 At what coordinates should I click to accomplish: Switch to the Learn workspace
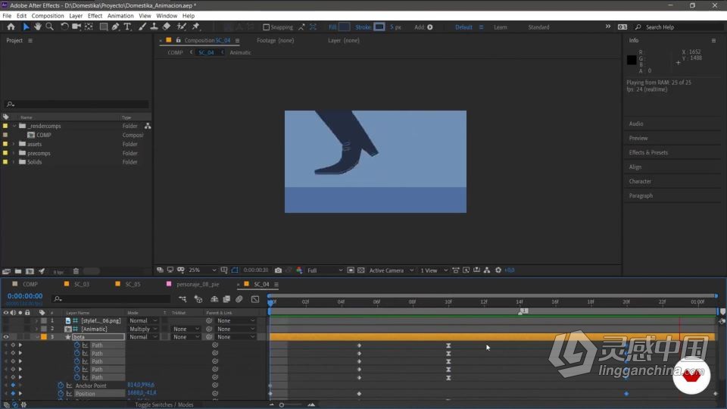501,27
